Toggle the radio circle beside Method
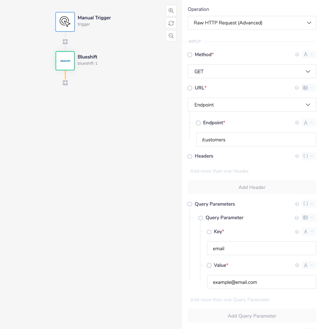The width and height of the screenshot is (321, 329). 190,55
